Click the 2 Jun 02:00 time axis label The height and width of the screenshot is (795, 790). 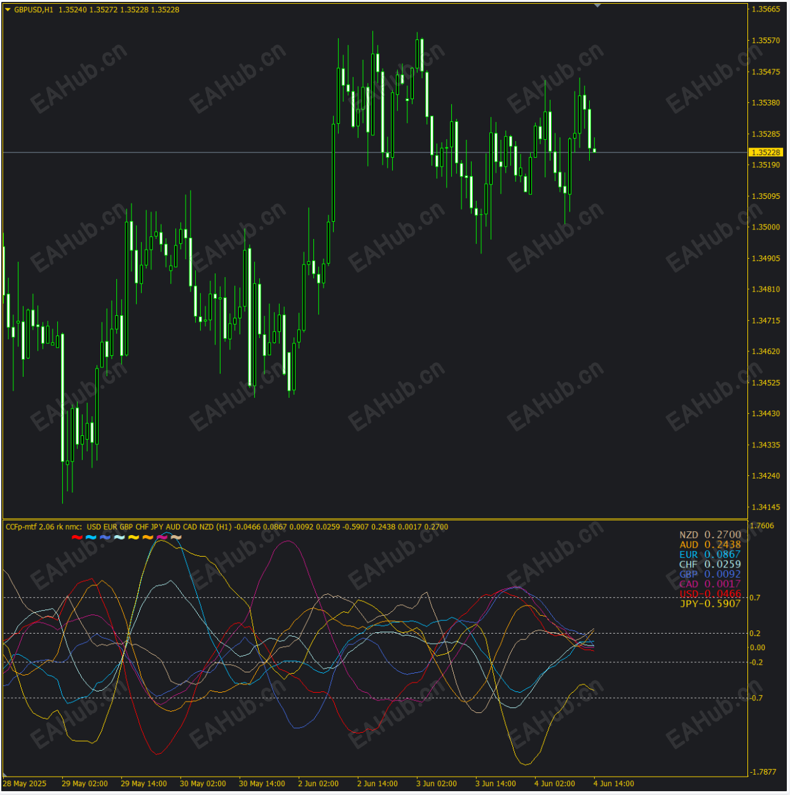click(x=318, y=784)
